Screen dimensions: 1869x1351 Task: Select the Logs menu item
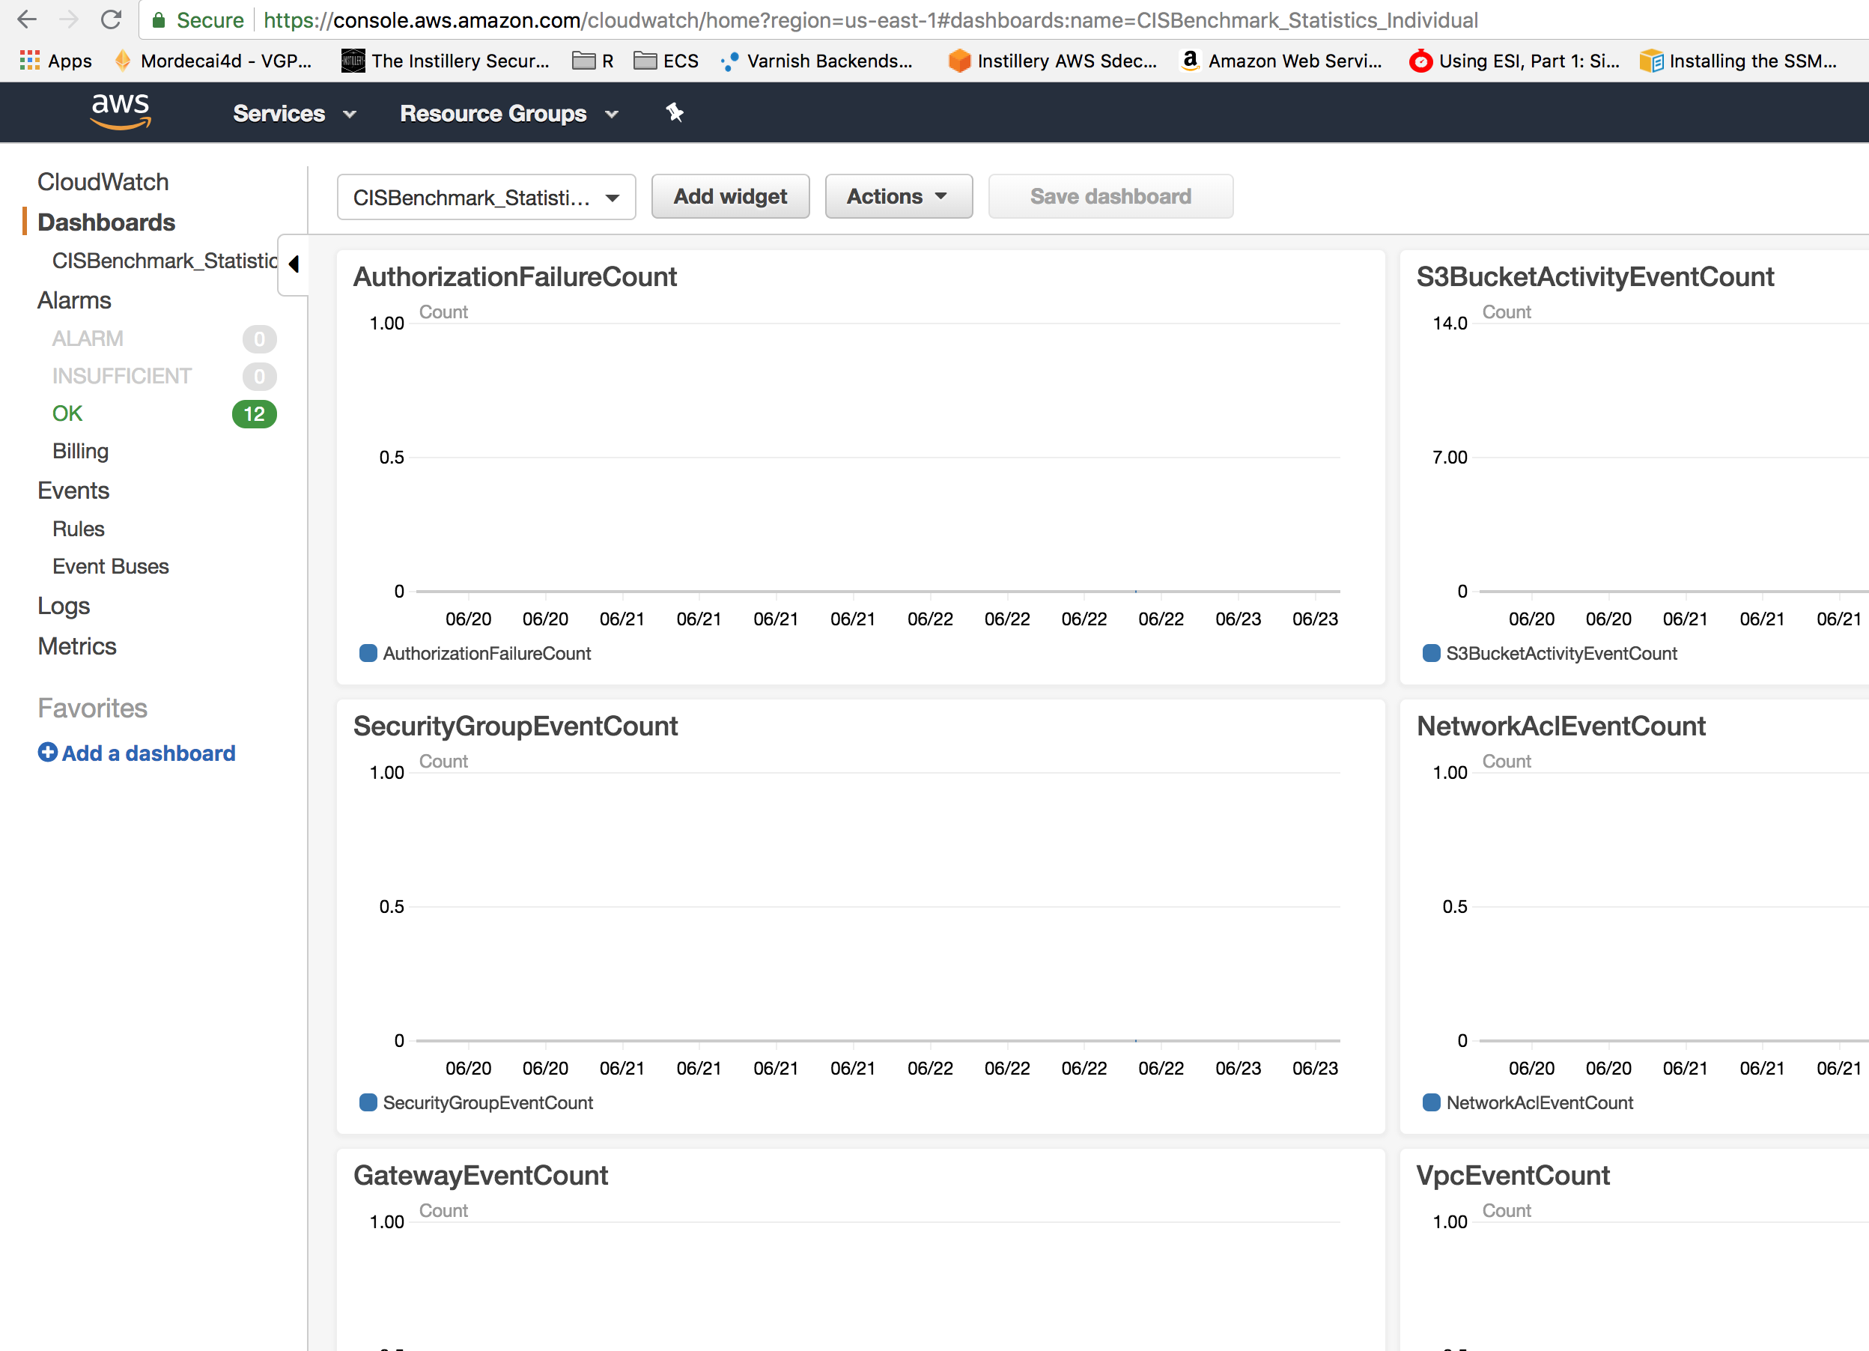click(x=62, y=605)
